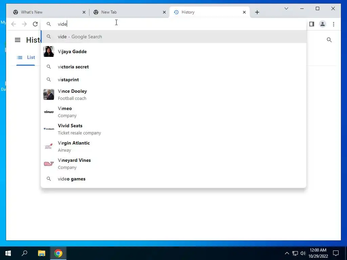Open Windows taskbar search

pos(24,253)
